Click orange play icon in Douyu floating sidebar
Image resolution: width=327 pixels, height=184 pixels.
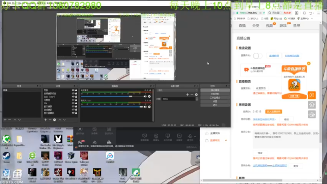[x=312, y=95]
